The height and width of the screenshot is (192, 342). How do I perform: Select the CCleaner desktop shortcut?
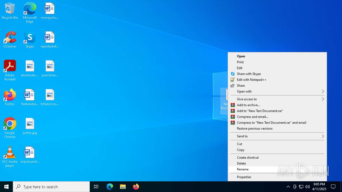point(10,40)
